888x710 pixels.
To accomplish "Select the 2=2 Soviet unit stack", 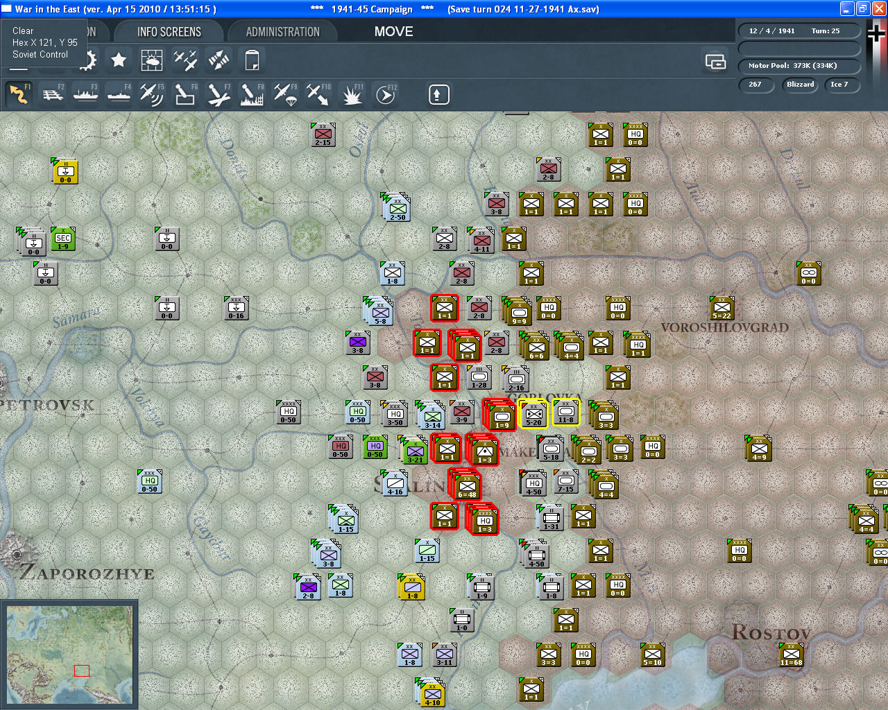I will tap(587, 450).
